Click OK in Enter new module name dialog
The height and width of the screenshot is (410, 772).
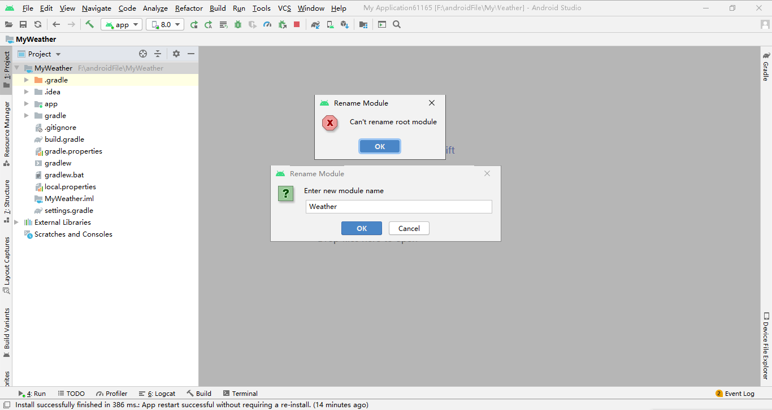click(x=362, y=228)
